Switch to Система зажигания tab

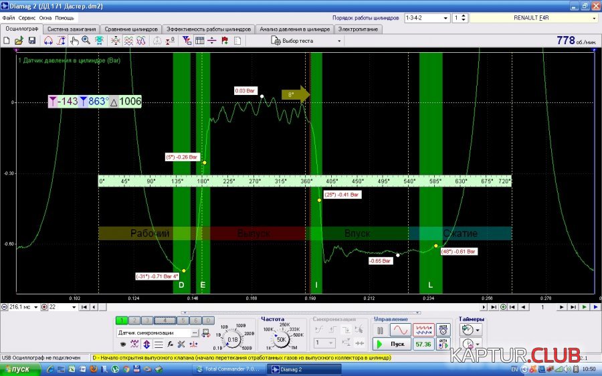tap(72, 29)
